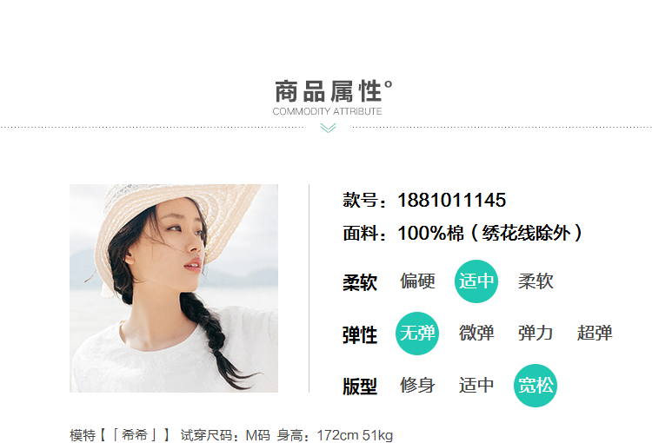Click the teal double-chevron down icon
Viewport: 652px width, 443px height.
[328, 128]
